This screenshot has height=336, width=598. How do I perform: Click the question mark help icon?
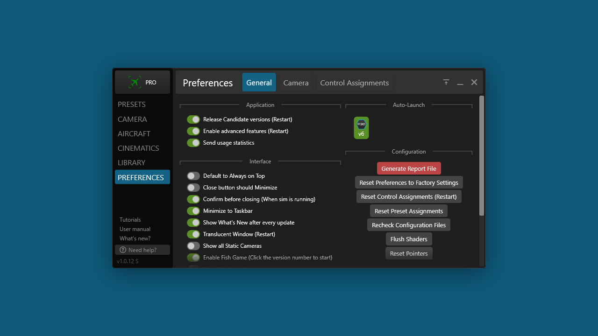coord(123,250)
